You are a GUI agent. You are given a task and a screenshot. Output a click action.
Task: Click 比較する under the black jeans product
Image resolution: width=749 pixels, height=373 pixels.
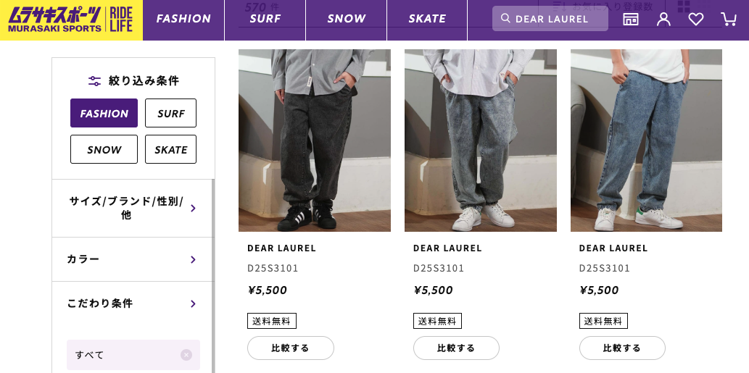tap(290, 348)
